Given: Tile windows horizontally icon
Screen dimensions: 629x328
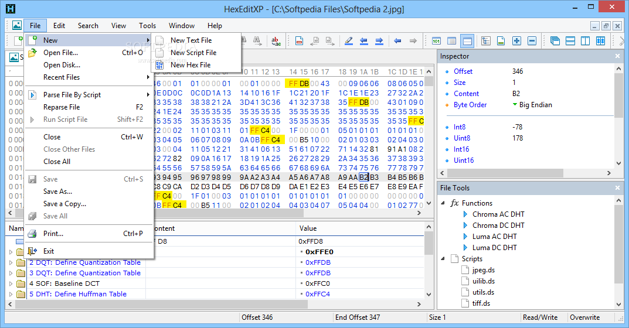Looking at the screenshot, I should tap(570, 41).
